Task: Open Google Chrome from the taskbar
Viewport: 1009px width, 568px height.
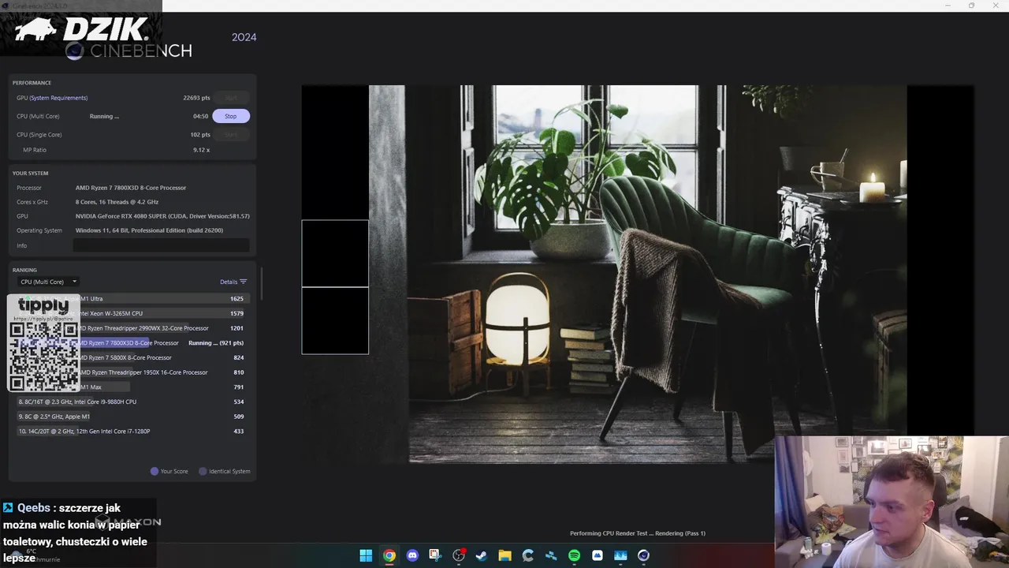Action: (389, 555)
